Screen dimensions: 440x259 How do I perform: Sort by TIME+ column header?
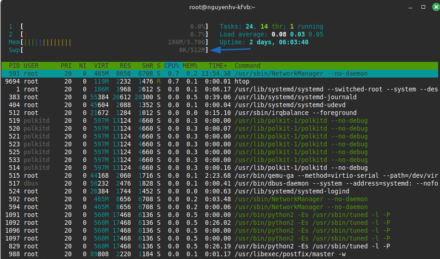coord(218,66)
